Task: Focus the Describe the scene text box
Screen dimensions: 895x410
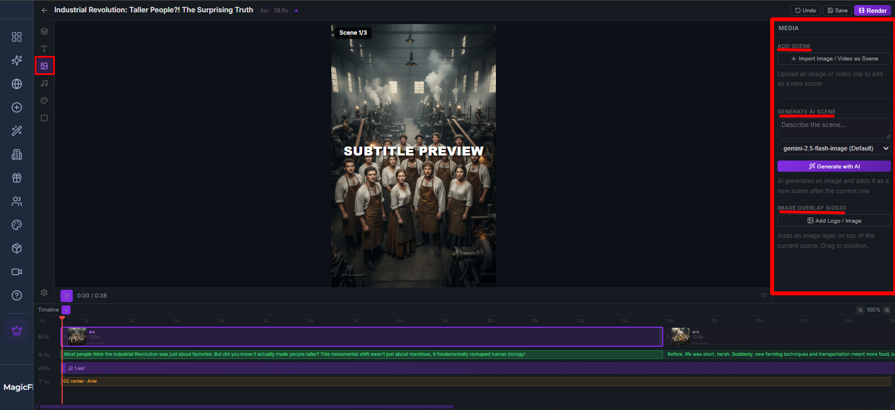Action: (834, 129)
